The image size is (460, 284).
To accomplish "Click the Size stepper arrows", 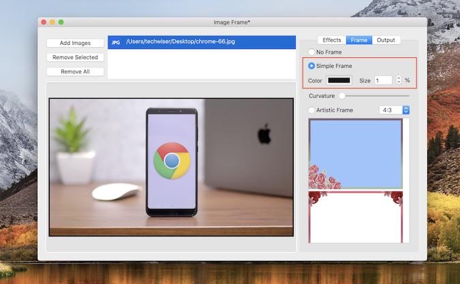I will (x=399, y=80).
